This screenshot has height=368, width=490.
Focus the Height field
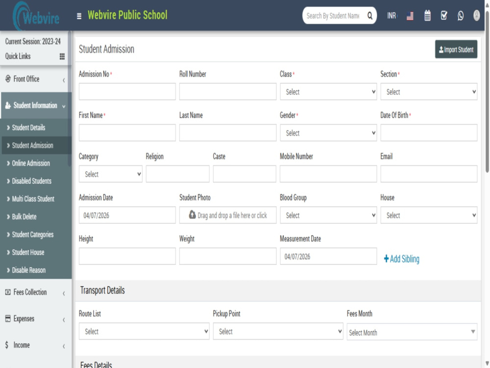127,256
